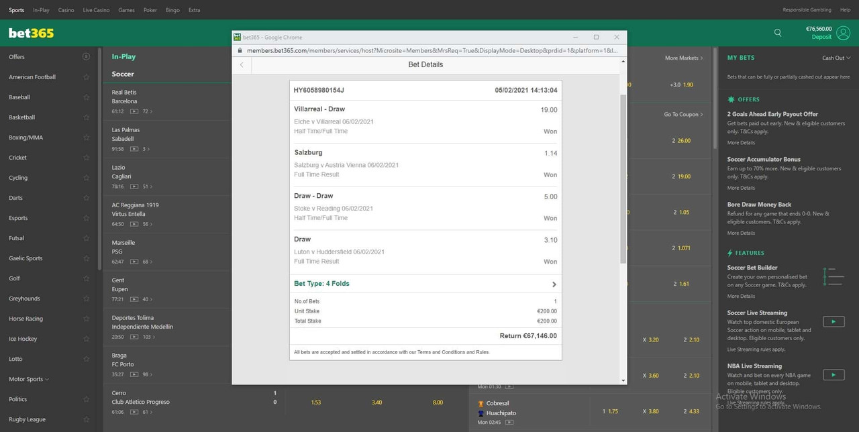Select odds 1.53 for Cerro match

point(316,402)
